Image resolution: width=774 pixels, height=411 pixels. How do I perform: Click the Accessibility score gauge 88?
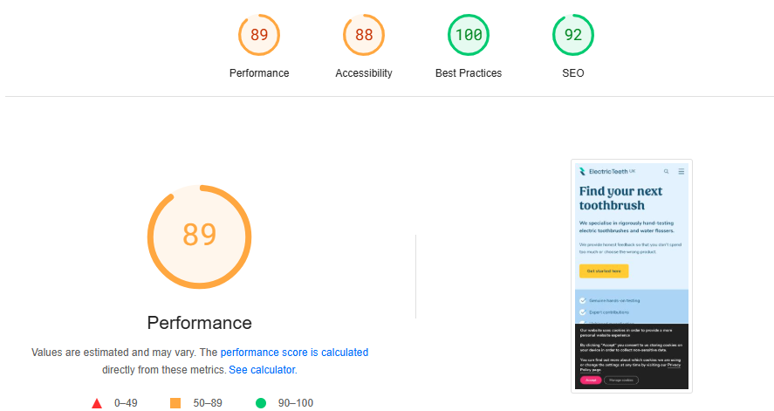(x=364, y=35)
